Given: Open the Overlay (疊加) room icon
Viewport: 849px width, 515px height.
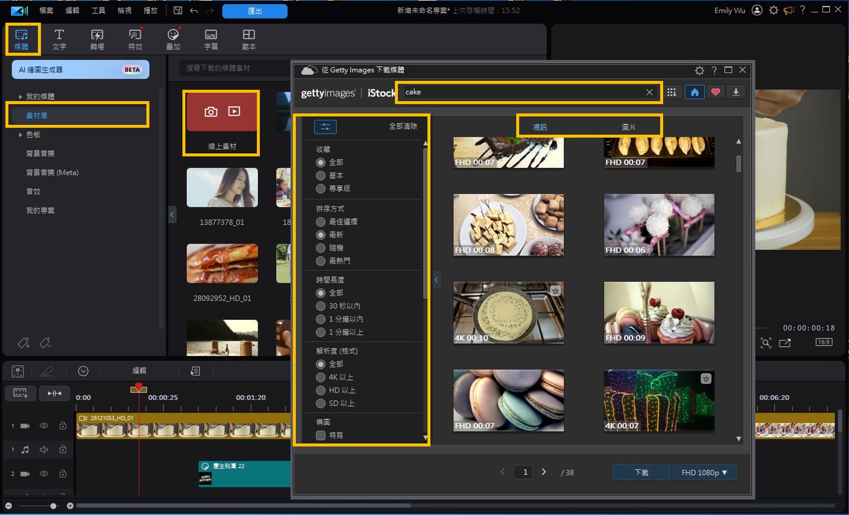Looking at the screenshot, I should [173, 39].
